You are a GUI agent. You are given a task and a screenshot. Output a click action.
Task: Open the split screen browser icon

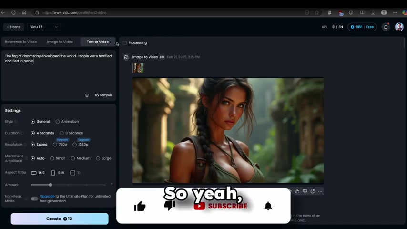pyautogui.click(x=362, y=12)
